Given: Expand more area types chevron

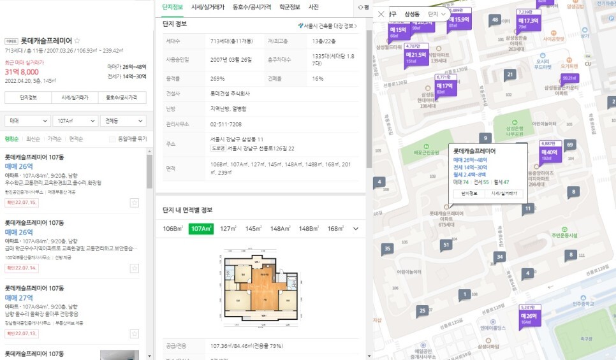Looking at the screenshot, I should pyautogui.click(x=356, y=229).
